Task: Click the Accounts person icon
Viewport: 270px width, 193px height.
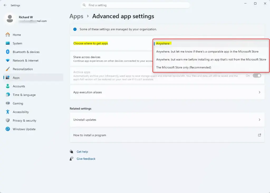Action: coord(8,86)
